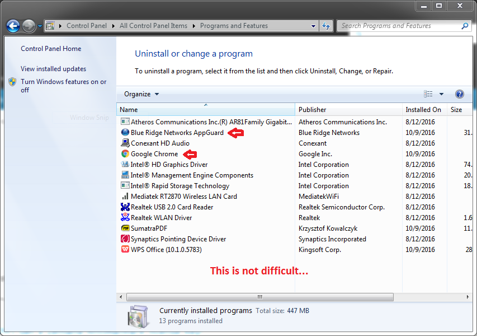Image resolution: width=477 pixels, height=336 pixels.
Task: Click Synaptics Pointing Device Driver icon
Action: click(125, 239)
